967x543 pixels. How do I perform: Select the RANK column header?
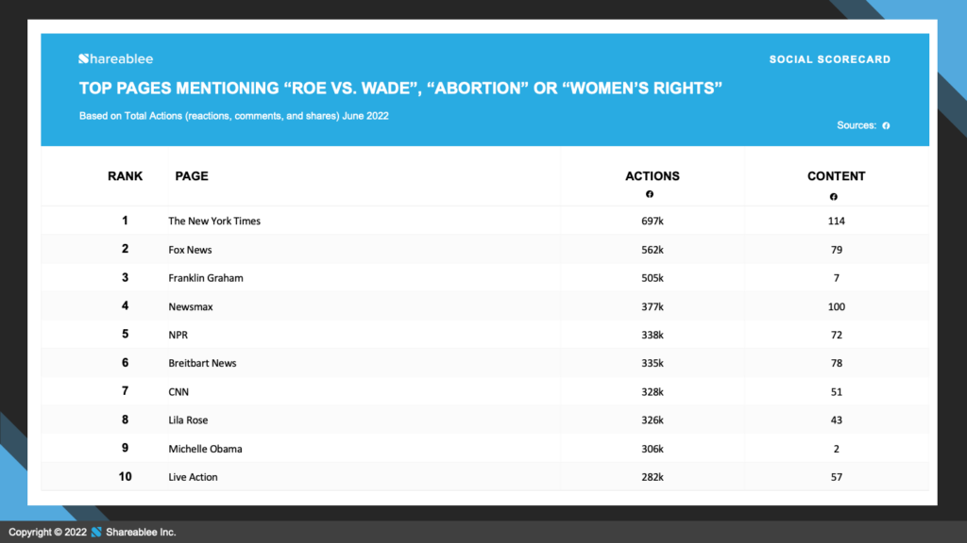click(x=126, y=176)
